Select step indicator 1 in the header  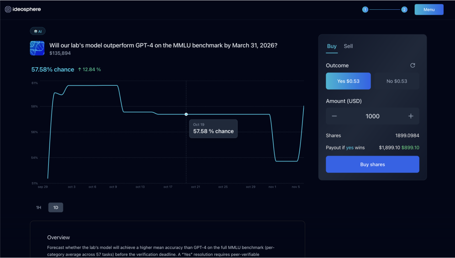click(365, 9)
